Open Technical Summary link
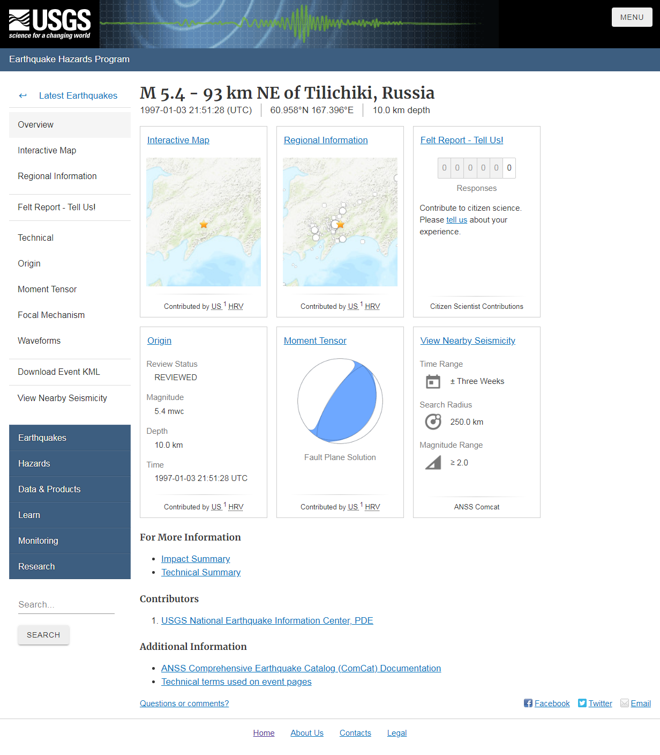 (x=201, y=572)
